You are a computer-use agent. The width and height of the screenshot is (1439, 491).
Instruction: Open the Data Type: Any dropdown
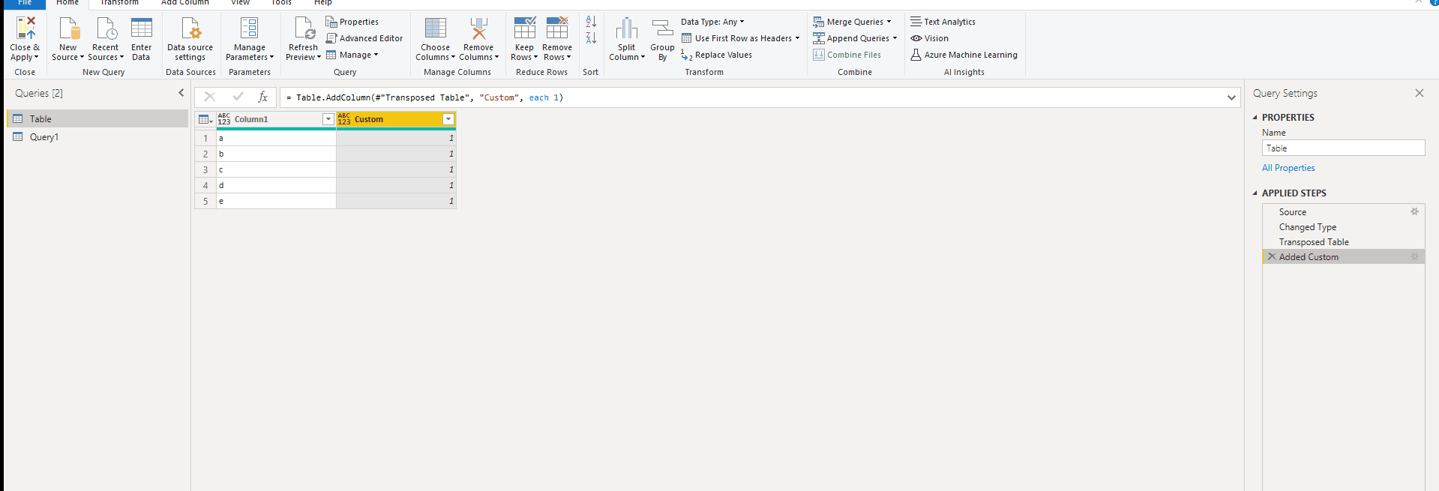[712, 22]
